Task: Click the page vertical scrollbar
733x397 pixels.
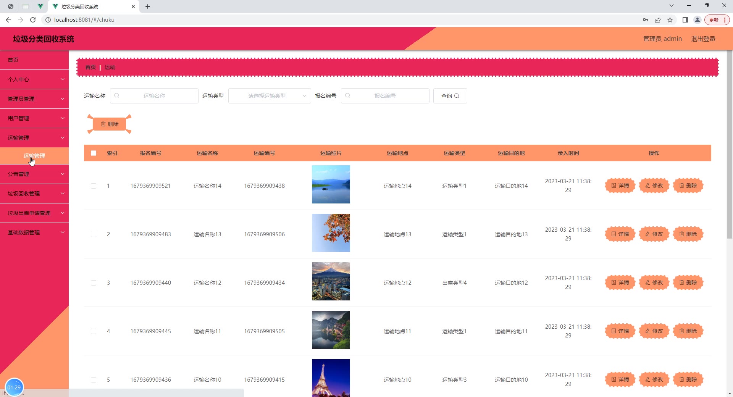Action: pyautogui.click(x=730, y=145)
